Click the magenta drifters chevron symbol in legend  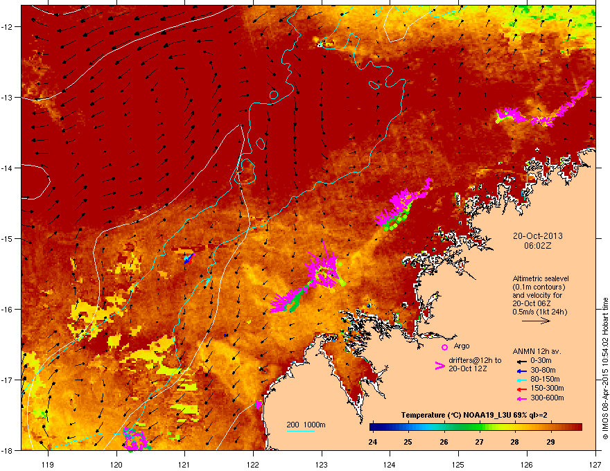click(439, 366)
